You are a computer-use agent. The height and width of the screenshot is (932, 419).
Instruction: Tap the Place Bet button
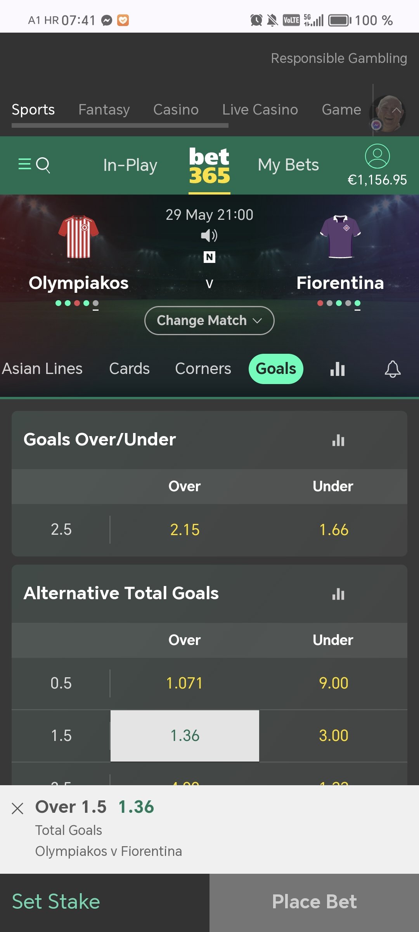314,902
